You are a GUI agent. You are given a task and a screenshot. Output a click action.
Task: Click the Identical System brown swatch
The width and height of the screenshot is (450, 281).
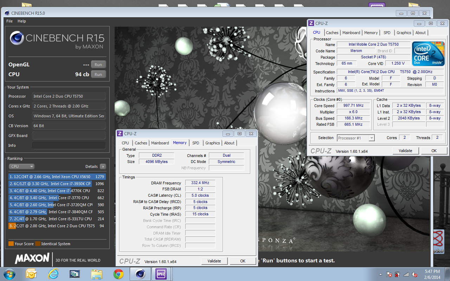point(38,244)
